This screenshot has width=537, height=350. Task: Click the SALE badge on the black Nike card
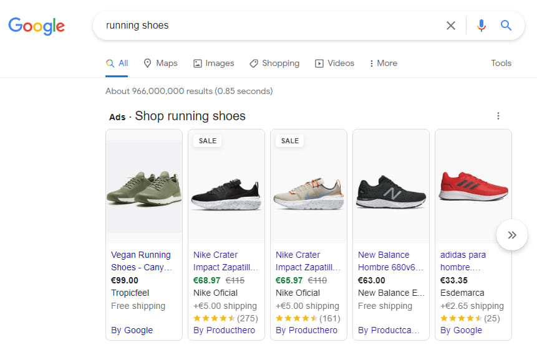tap(208, 141)
